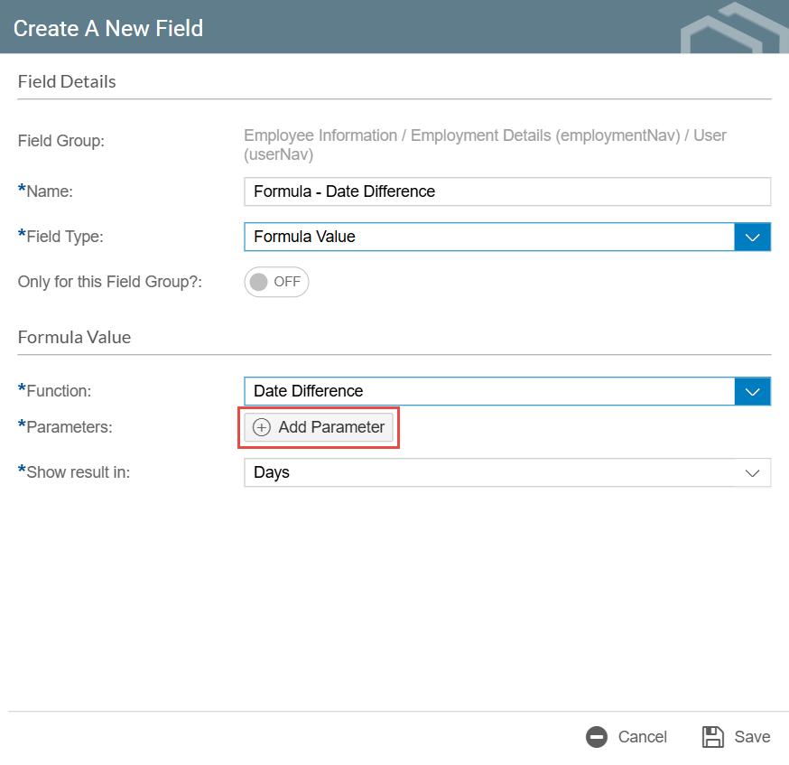Click the Create A New Field title
This screenshot has width=789, height=765.
tap(108, 28)
